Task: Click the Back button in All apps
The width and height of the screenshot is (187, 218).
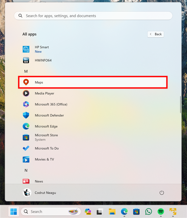Action: point(156,34)
